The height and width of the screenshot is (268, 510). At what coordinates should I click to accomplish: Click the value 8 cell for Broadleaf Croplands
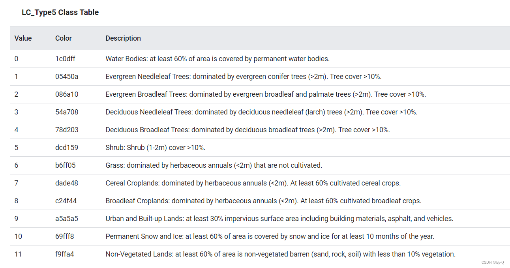point(17,201)
